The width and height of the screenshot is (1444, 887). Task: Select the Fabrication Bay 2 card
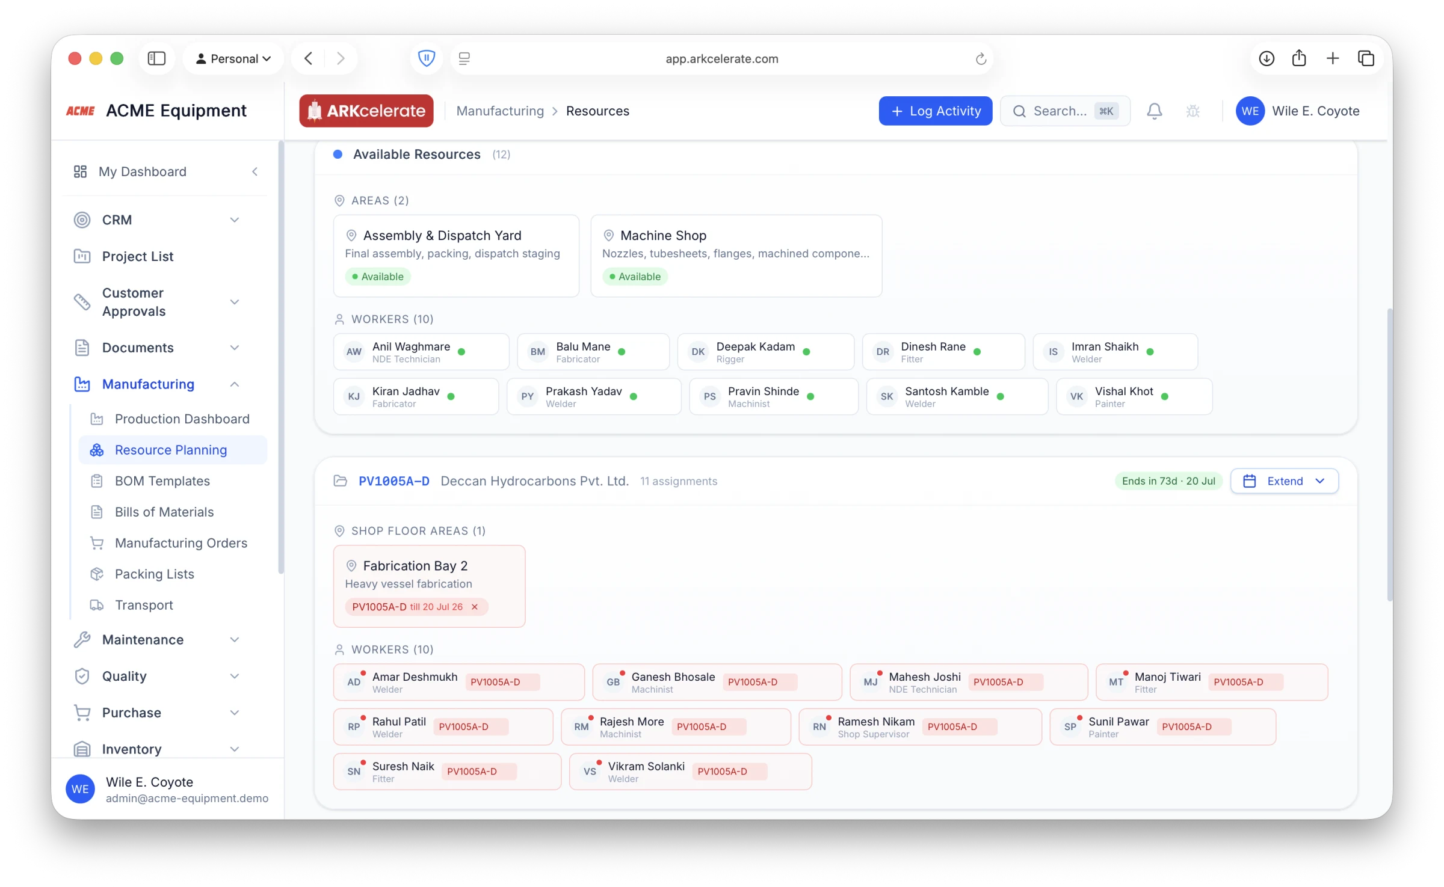[x=429, y=586]
